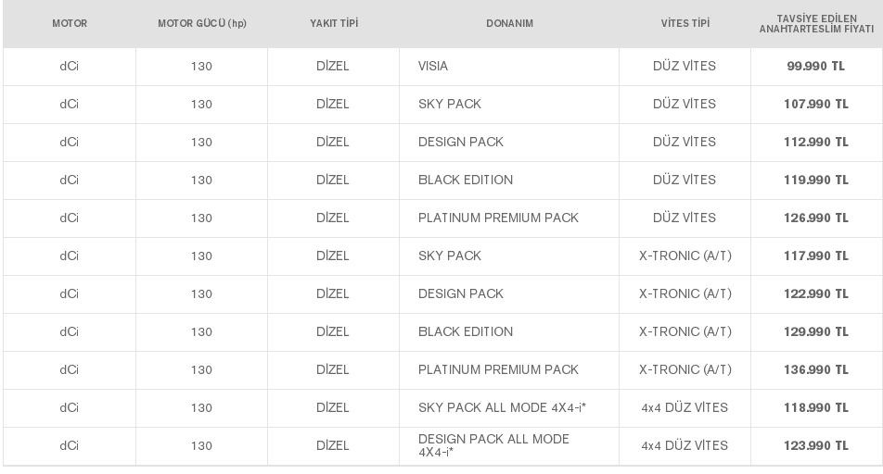Click the 99.990 TL price
This screenshot has height=474, width=883.
pyautogui.click(x=815, y=67)
